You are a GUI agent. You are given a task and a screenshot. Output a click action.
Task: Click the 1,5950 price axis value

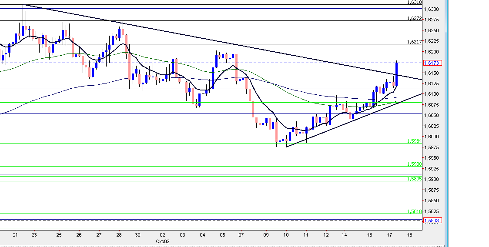click(432, 158)
